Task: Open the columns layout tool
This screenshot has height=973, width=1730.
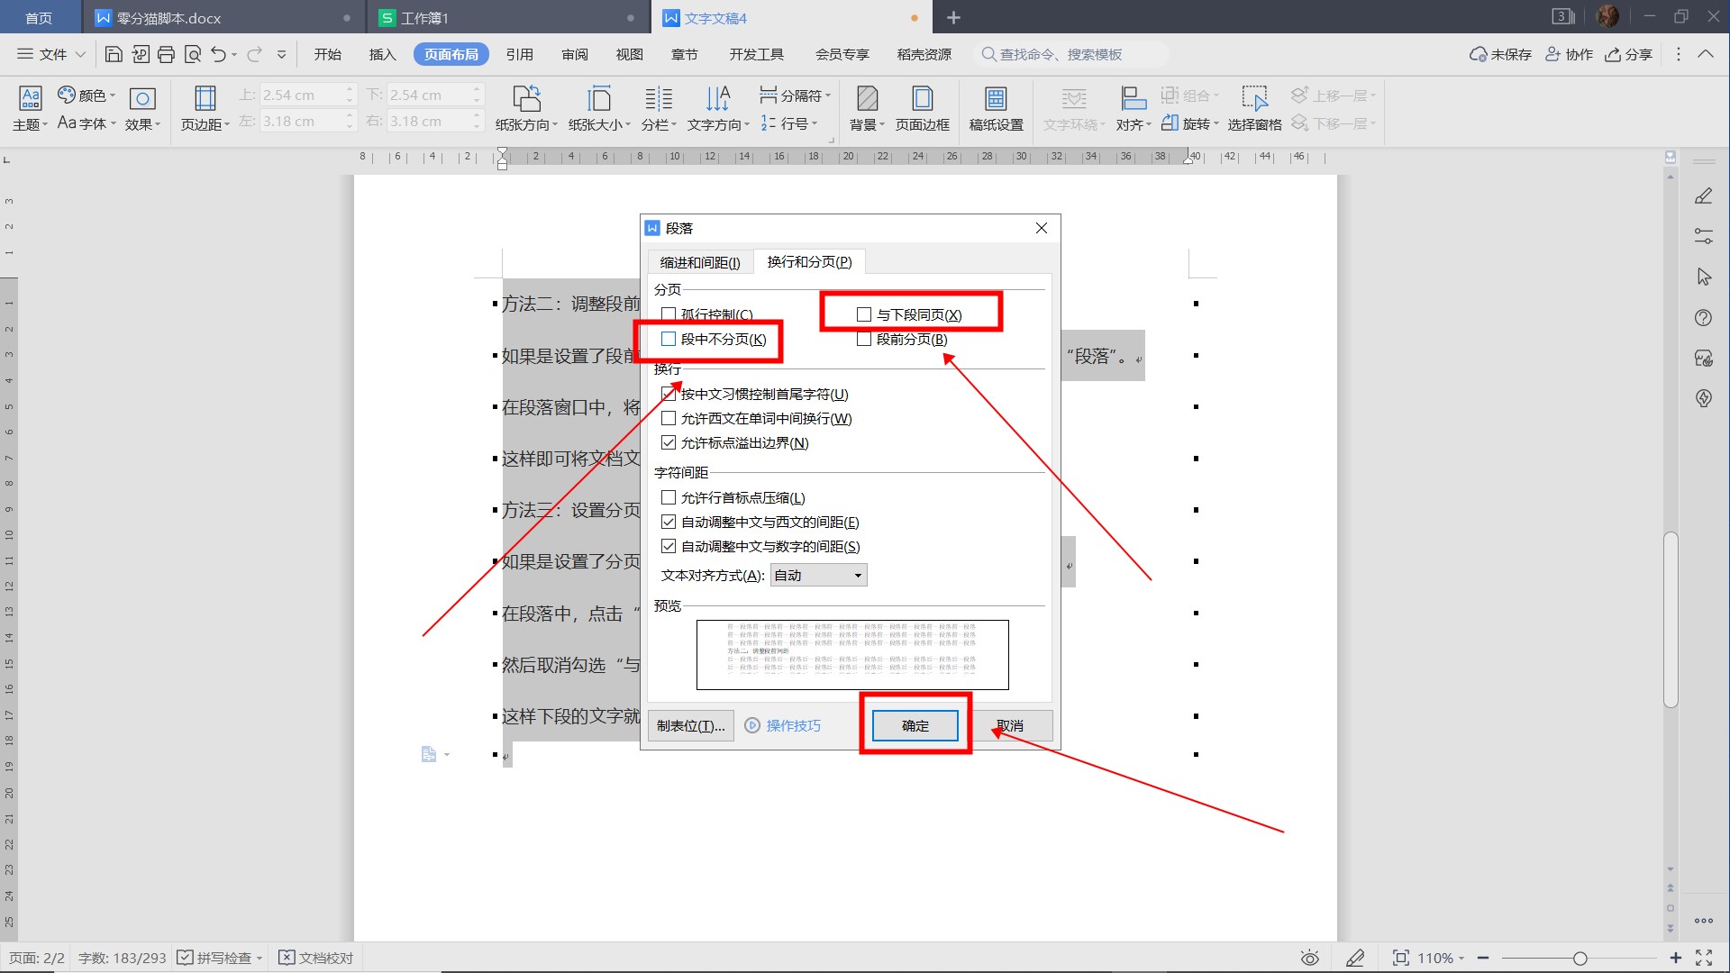Action: click(x=659, y=99)
